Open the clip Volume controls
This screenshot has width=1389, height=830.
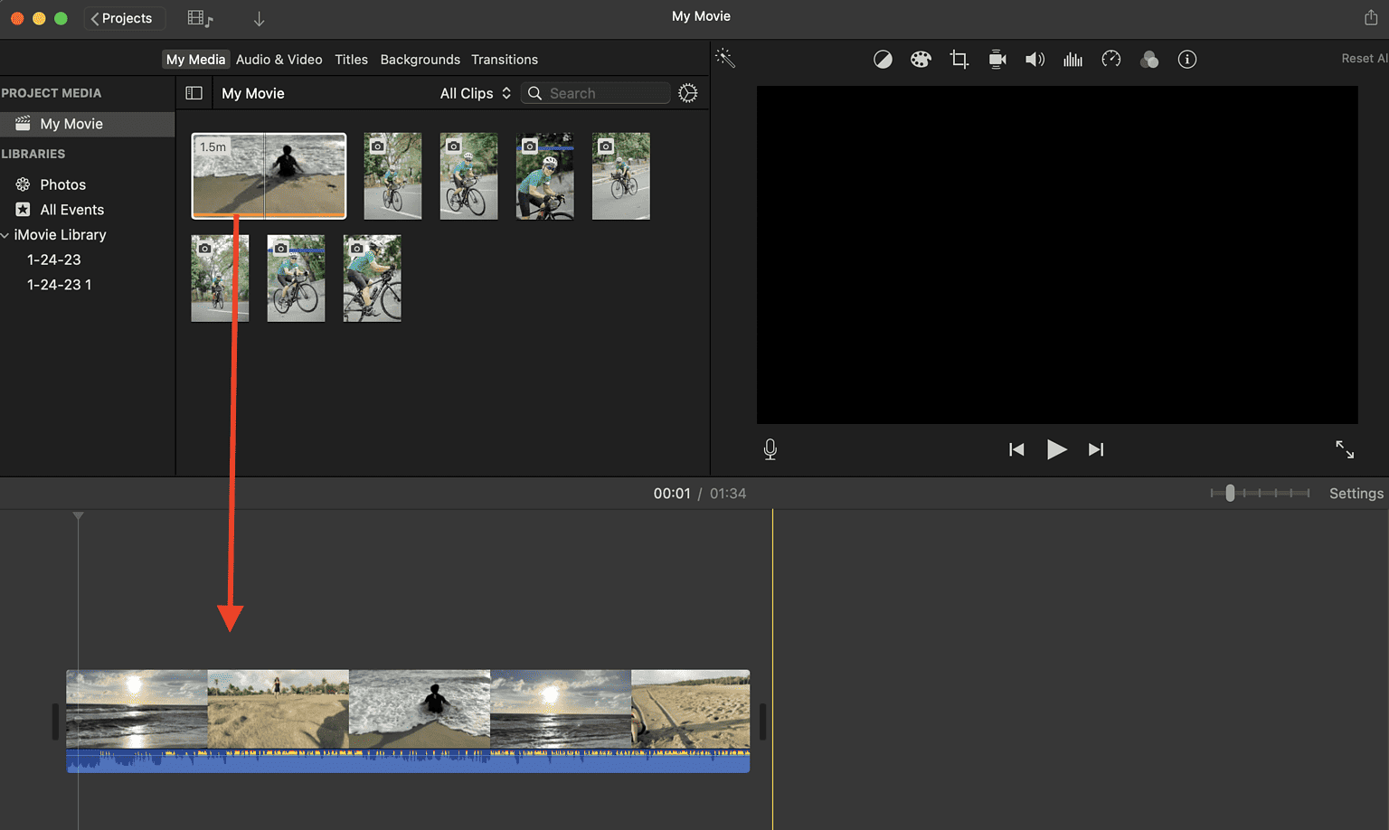pos(1035,59)
